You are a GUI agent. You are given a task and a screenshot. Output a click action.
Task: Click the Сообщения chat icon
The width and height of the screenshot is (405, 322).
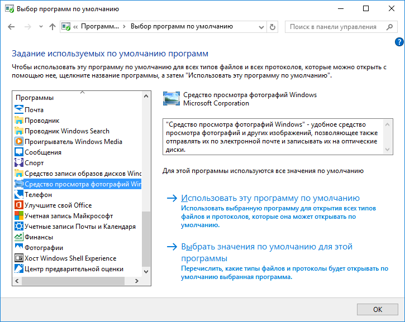[x=19, y=152]
